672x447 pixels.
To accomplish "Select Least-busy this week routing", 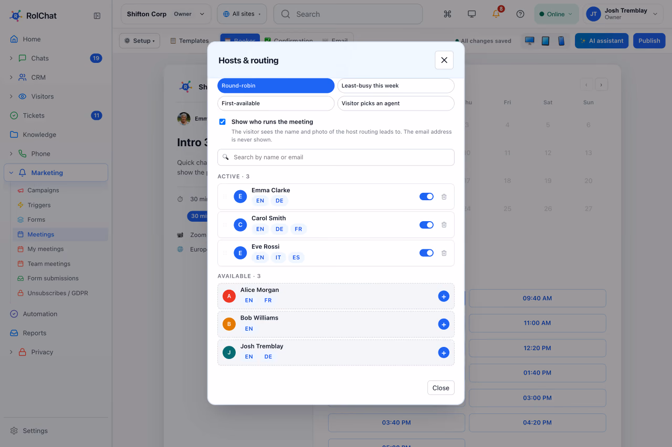I will tap(396, 86).
